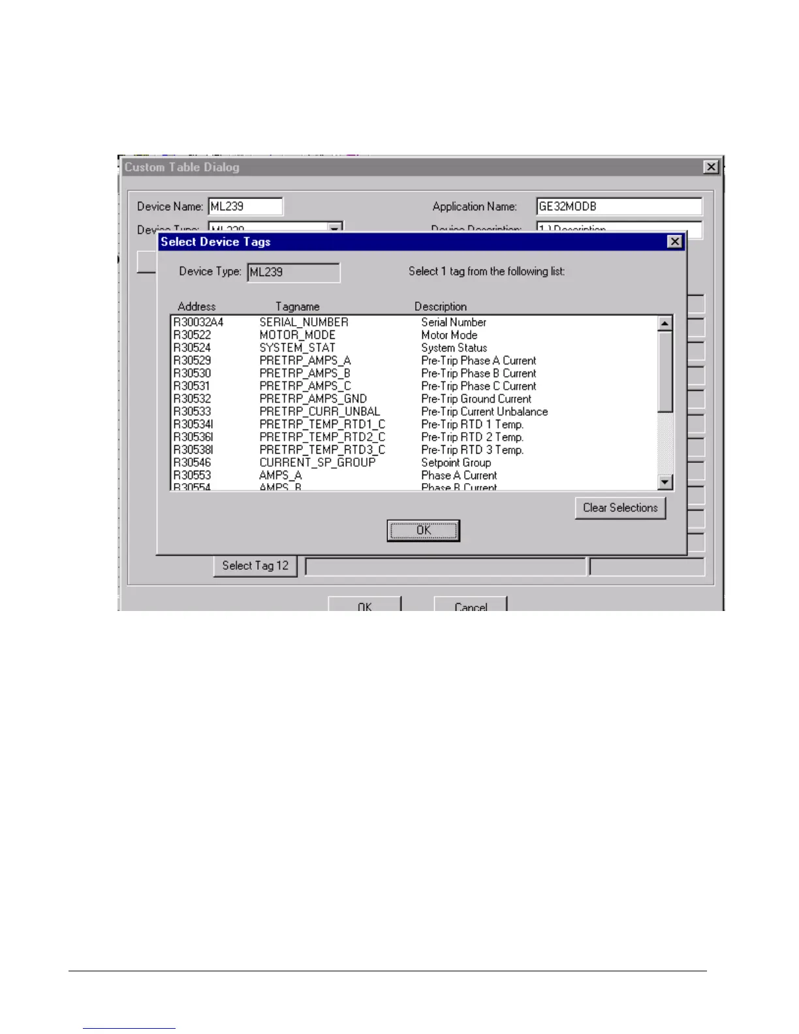Select the PRETRP_TEMP_RTD1_C tag row

[x=413, y=424]
